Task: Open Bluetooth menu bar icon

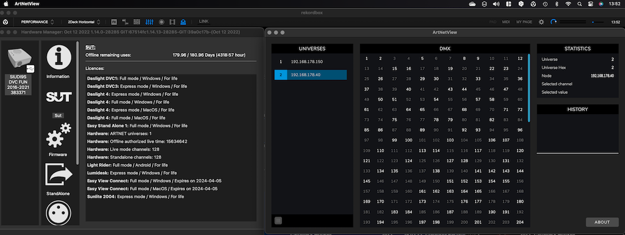Action: coord(557,4)
